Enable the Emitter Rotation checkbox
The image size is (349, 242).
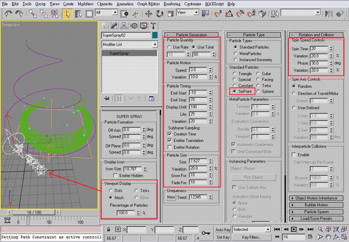pos(169,147)
